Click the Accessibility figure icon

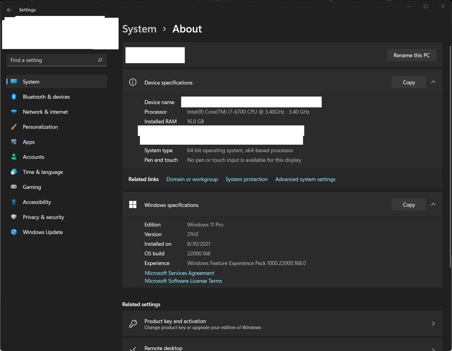pyautogui.click(x=14, y=202)
